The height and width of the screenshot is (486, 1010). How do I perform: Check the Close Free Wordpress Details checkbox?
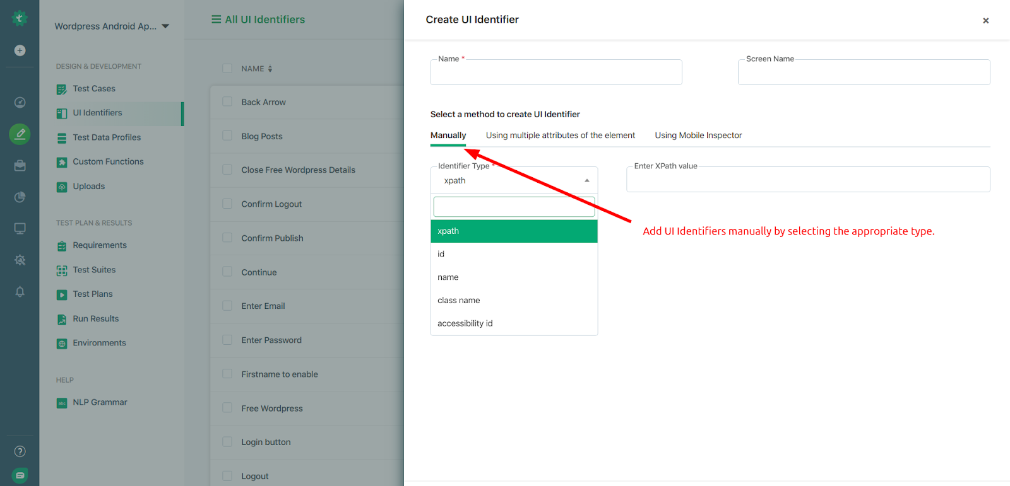pos(227,170)
